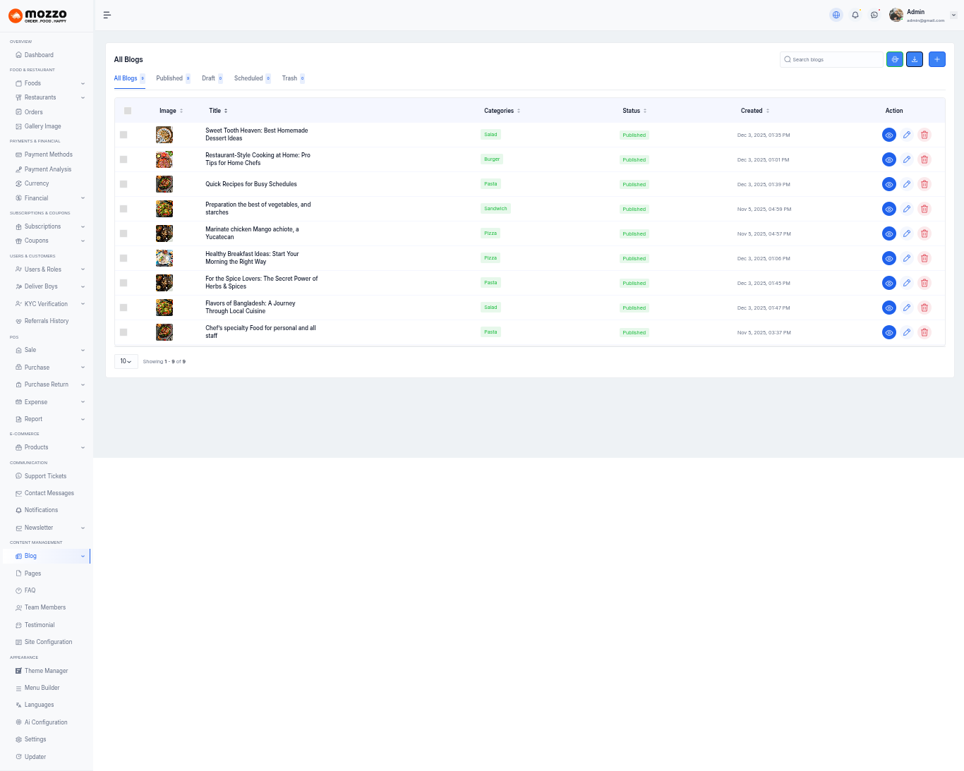
Task: Select the Flavors of Bangladesh row checkbox
Action: (x=123, y=308)
